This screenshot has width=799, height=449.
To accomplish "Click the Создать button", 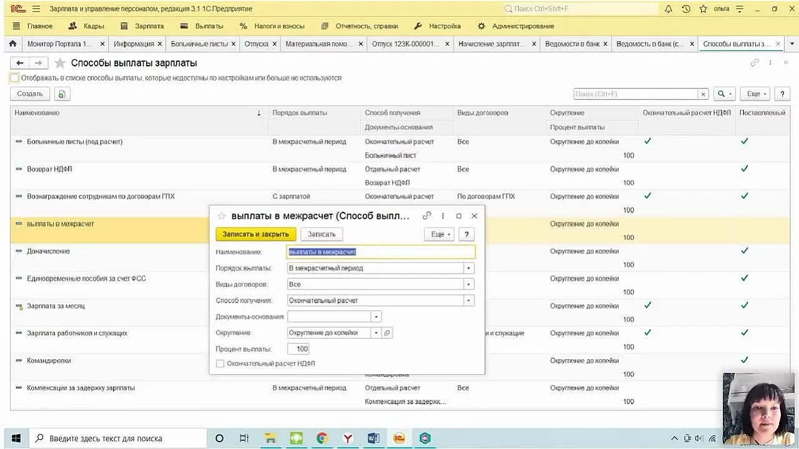I will point(29,94).
